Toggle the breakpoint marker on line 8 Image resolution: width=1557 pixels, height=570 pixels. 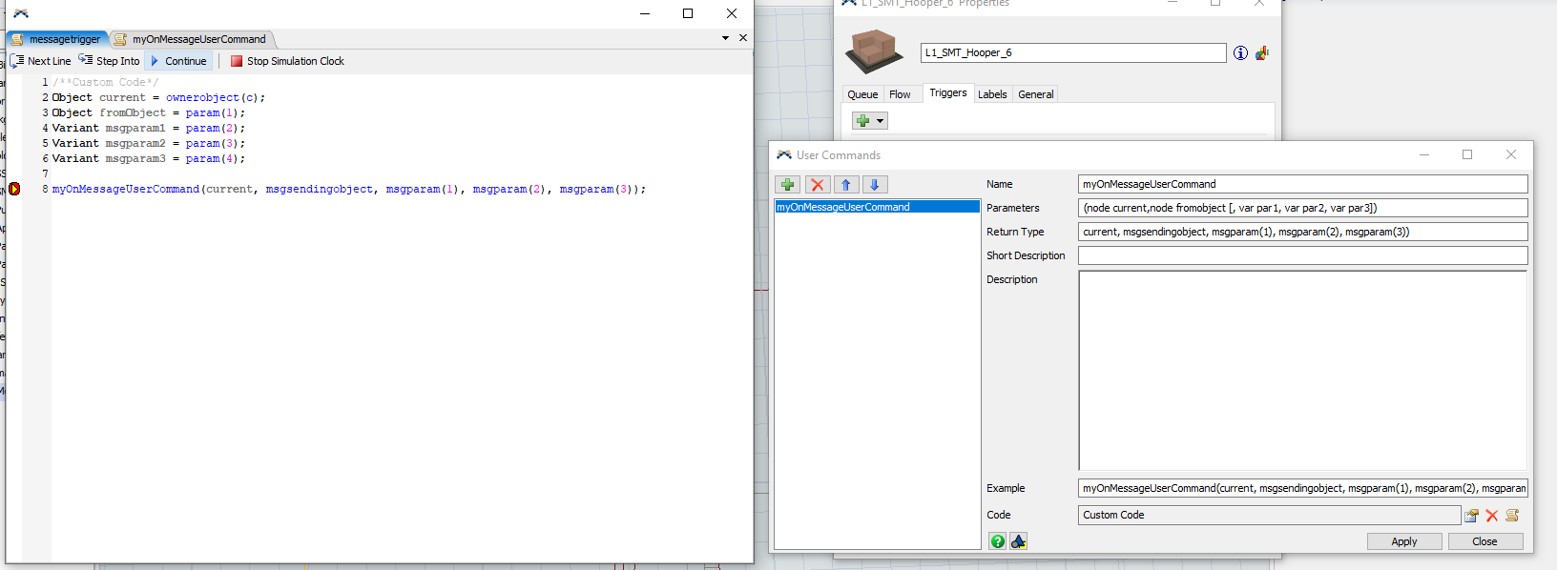pos(14,189)
